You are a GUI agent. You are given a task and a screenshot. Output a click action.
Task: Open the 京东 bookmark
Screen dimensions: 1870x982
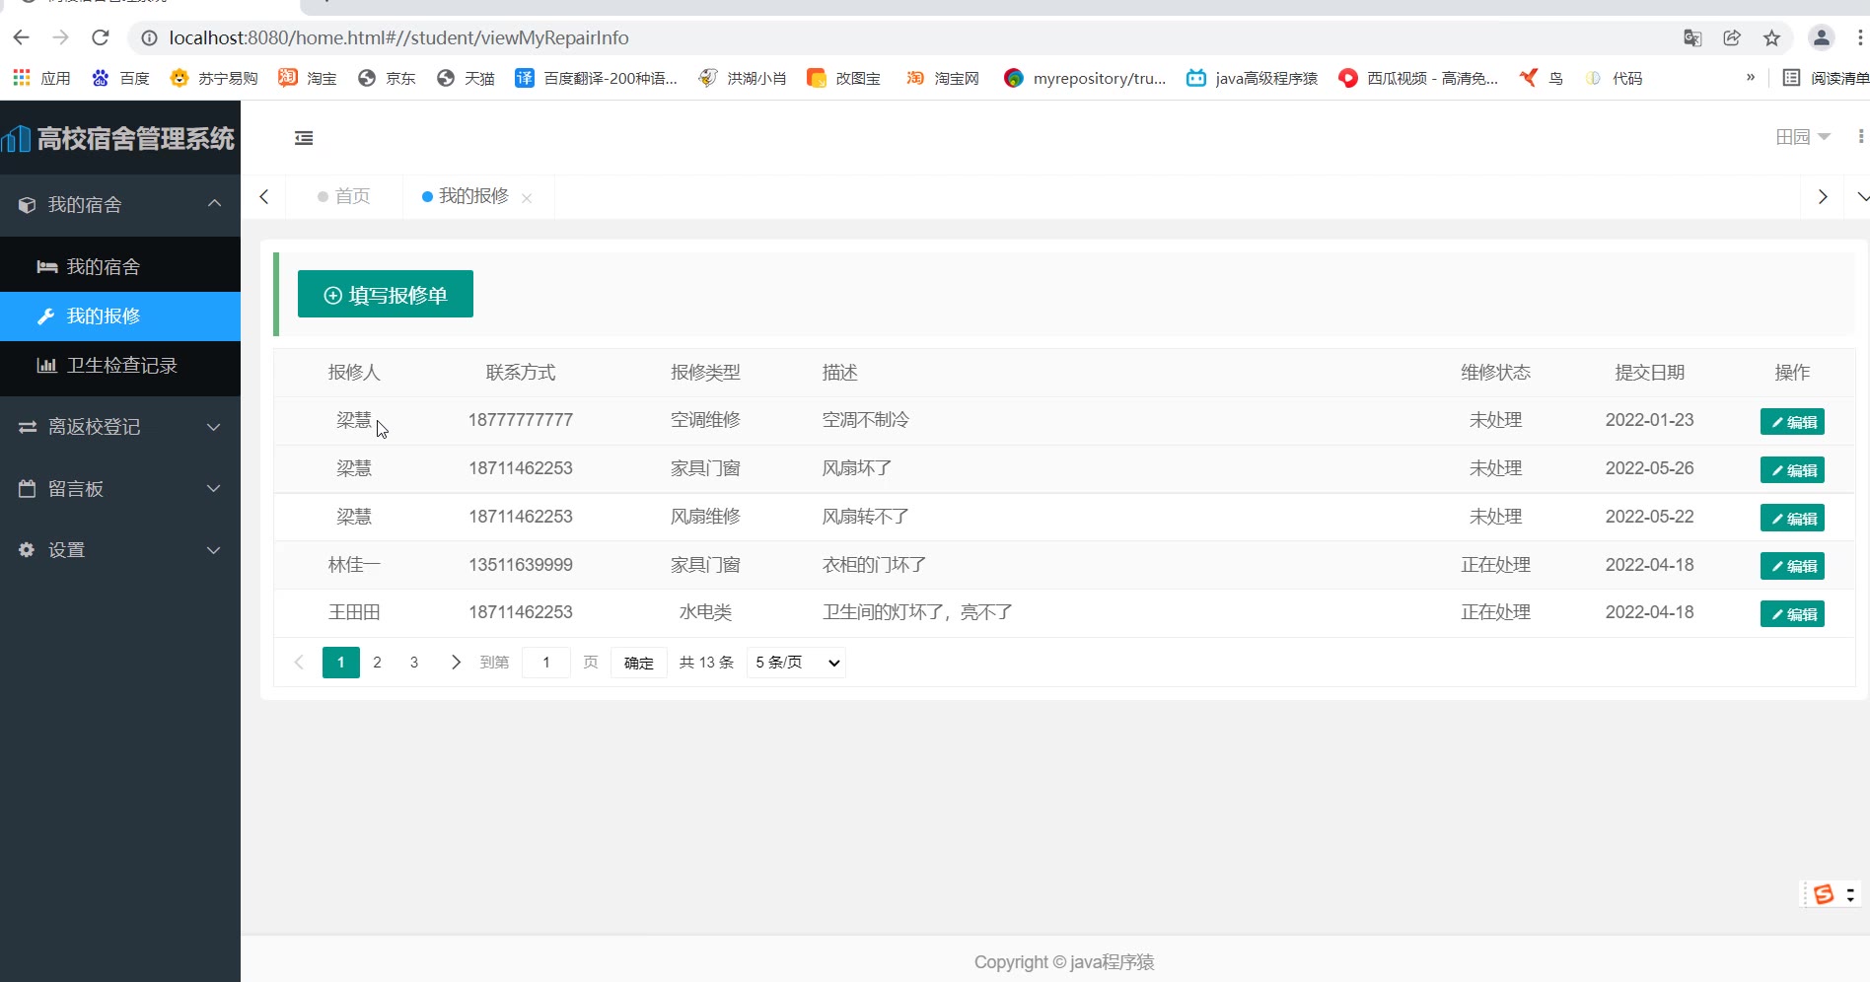387,78
